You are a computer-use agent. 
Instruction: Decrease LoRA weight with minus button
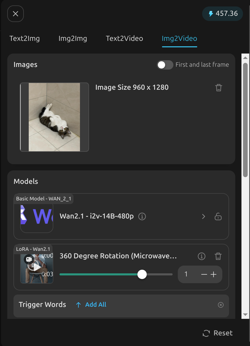[204, 274]
